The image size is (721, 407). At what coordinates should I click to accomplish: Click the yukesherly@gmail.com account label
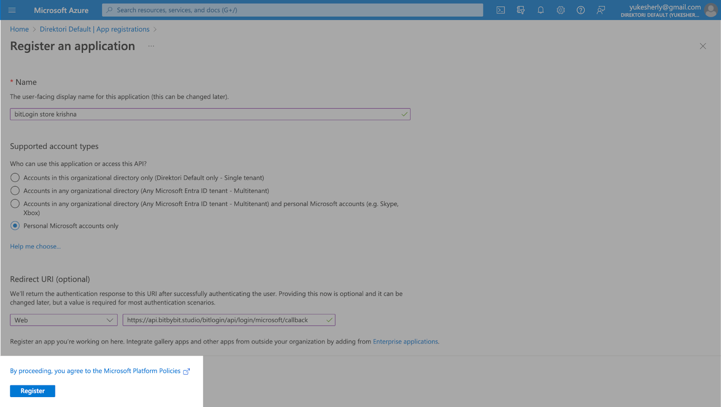[665, 7]
